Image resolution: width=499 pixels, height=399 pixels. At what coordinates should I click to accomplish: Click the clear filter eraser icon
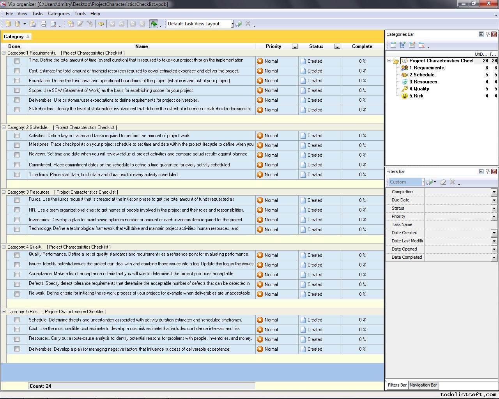tap(443, 182)
